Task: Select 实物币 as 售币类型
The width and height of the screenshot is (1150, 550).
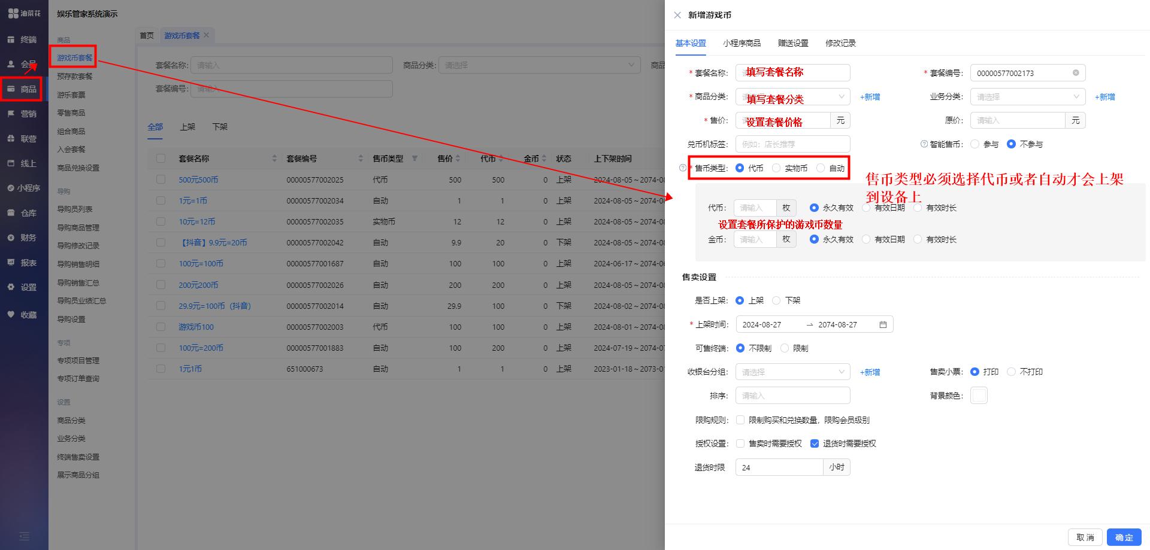Action: click(x=776, y=168)
